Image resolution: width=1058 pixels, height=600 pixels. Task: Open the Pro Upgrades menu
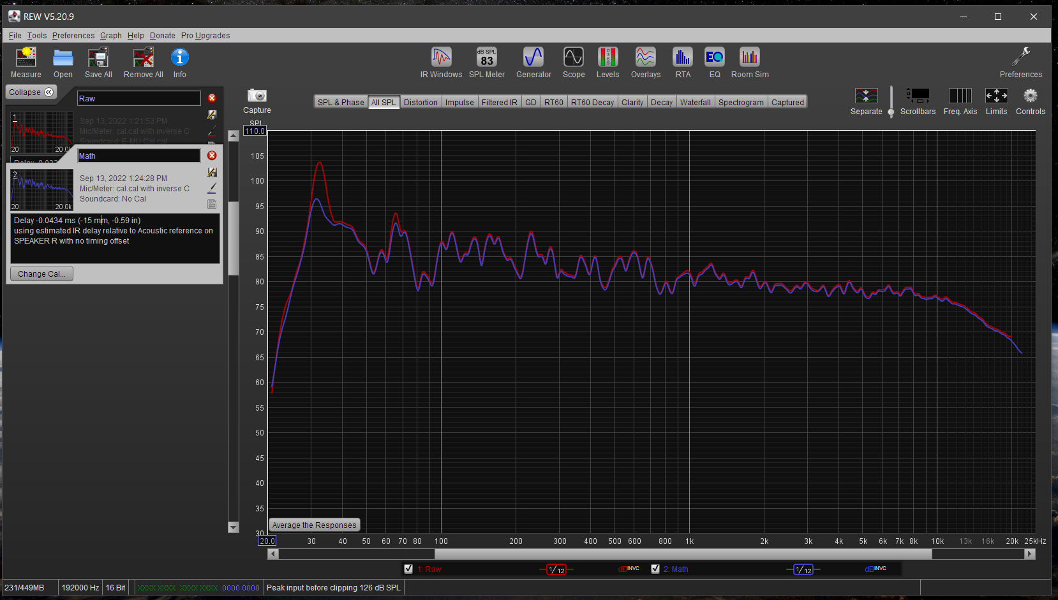205,36
